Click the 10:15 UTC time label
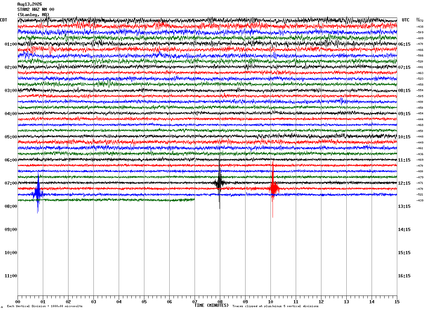Screen dimensions: 425x311 coord(405,137)
